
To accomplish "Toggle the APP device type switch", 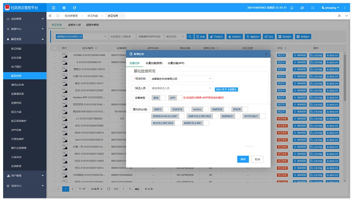I will 175,98.
